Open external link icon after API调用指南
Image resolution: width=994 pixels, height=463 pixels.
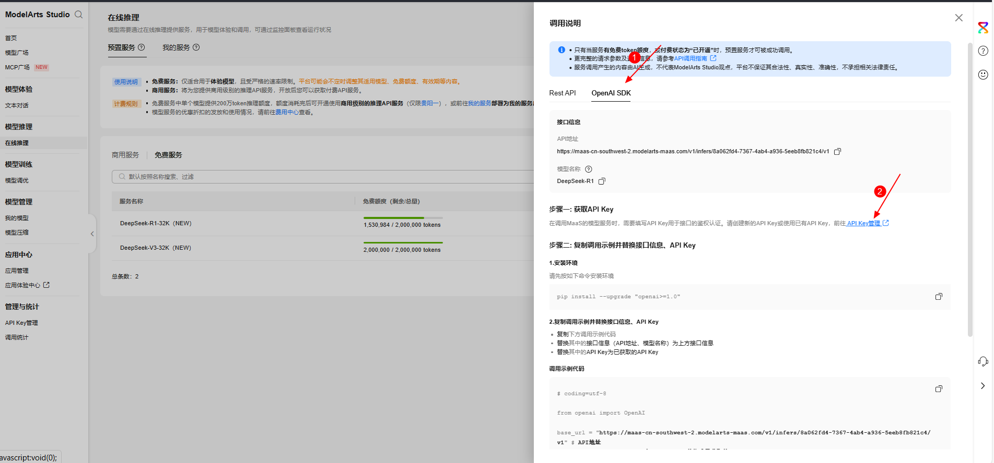pos(714,58)
